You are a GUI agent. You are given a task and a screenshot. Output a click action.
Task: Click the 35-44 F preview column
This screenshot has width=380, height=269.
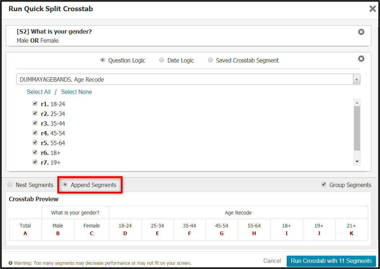click(x=190, y=229)
